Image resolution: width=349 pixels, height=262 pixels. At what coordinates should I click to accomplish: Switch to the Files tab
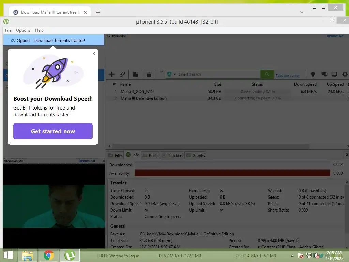pyautogui.click(x=115, y=155)
